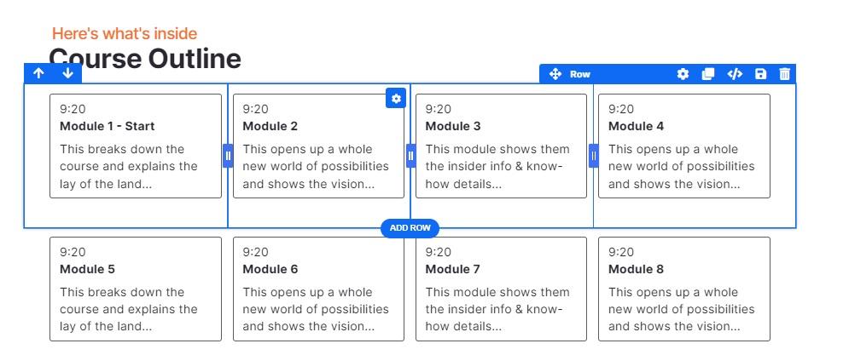Grab column resize handle between Module 1 and 2
849x355 pixels.
(x=228, y=156)
